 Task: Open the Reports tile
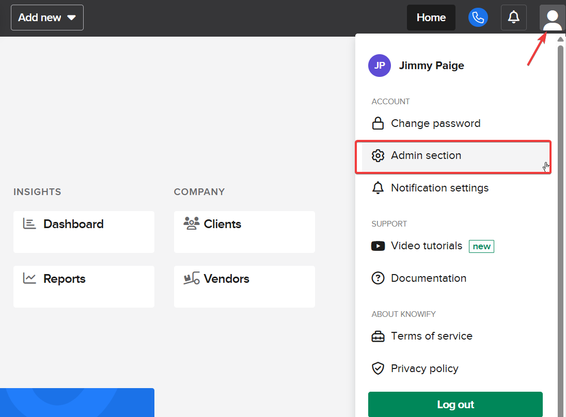tap(84, 286)
